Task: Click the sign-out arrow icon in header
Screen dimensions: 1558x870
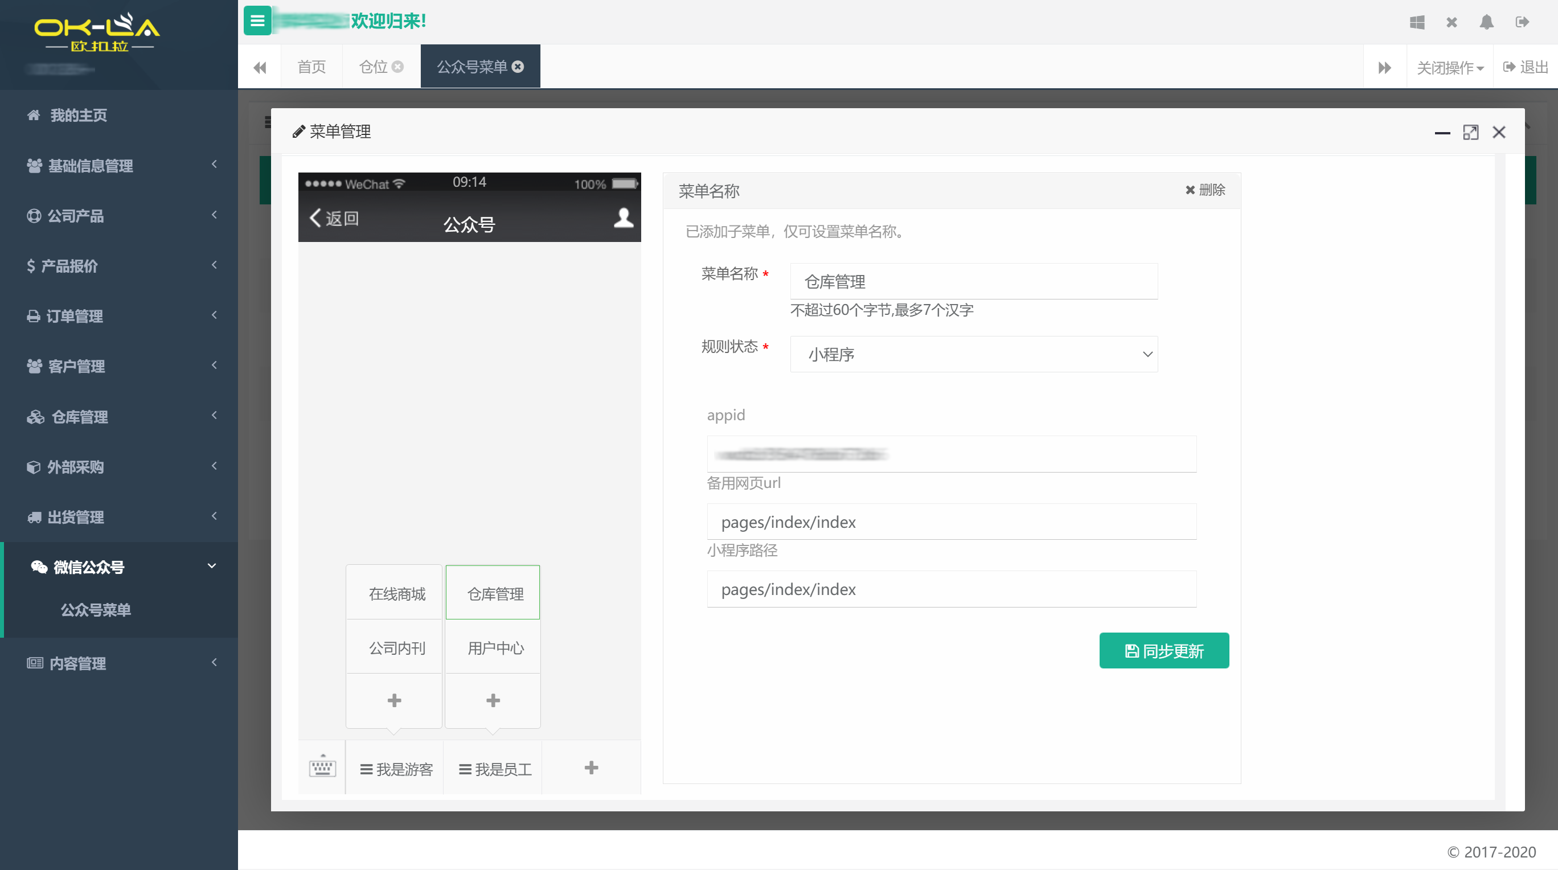Action: point(1522,22)
